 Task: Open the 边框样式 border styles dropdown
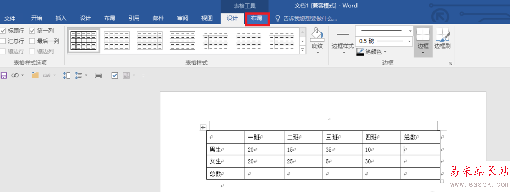(343, 52)
